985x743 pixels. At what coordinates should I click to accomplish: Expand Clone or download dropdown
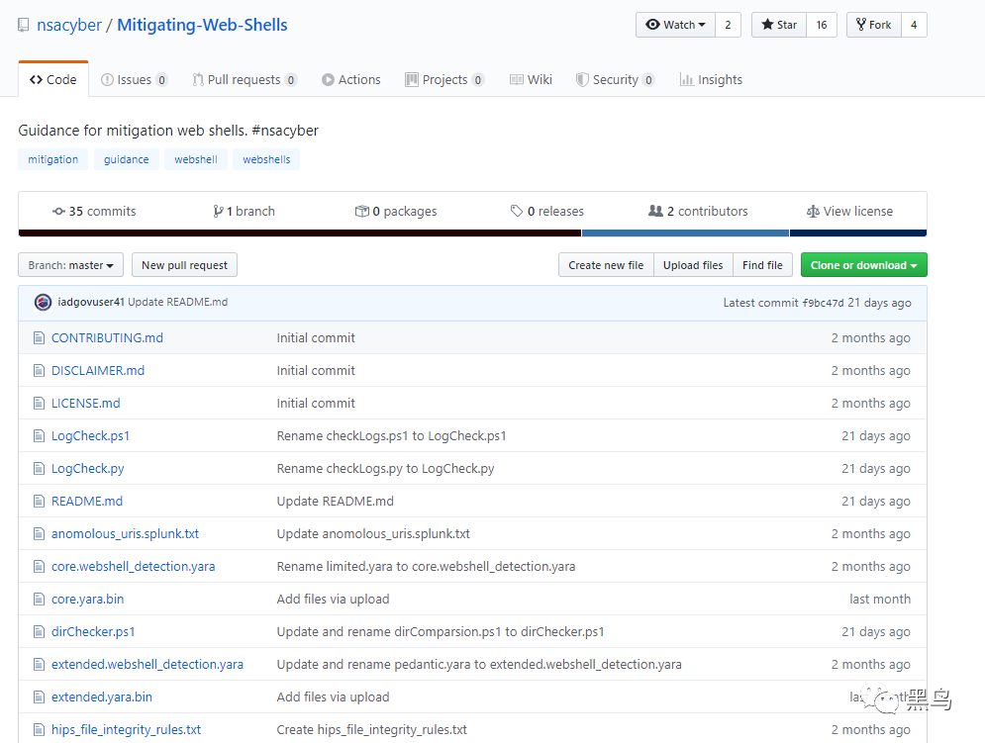[864, 265]
